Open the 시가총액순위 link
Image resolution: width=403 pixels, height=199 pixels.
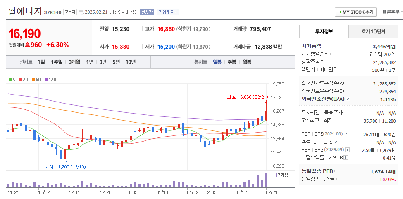(317, 54)
